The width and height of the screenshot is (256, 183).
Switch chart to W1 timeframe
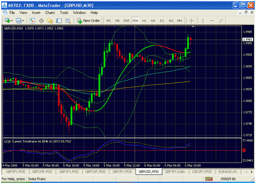(x=171, y=21)
